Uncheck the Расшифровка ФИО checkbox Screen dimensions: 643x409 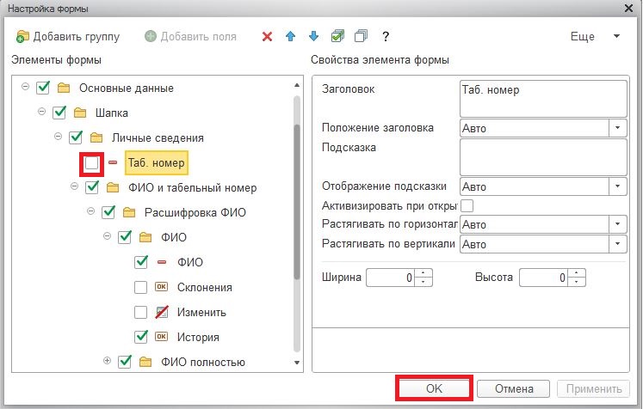tap(108, 212)
